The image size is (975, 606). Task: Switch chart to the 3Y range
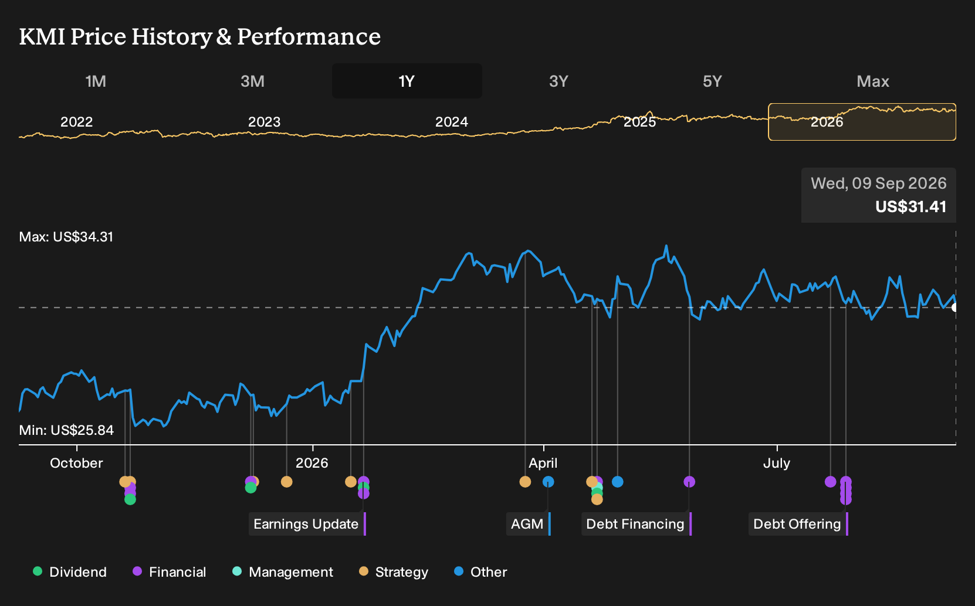pyautogui.click(x=558, y=81)
